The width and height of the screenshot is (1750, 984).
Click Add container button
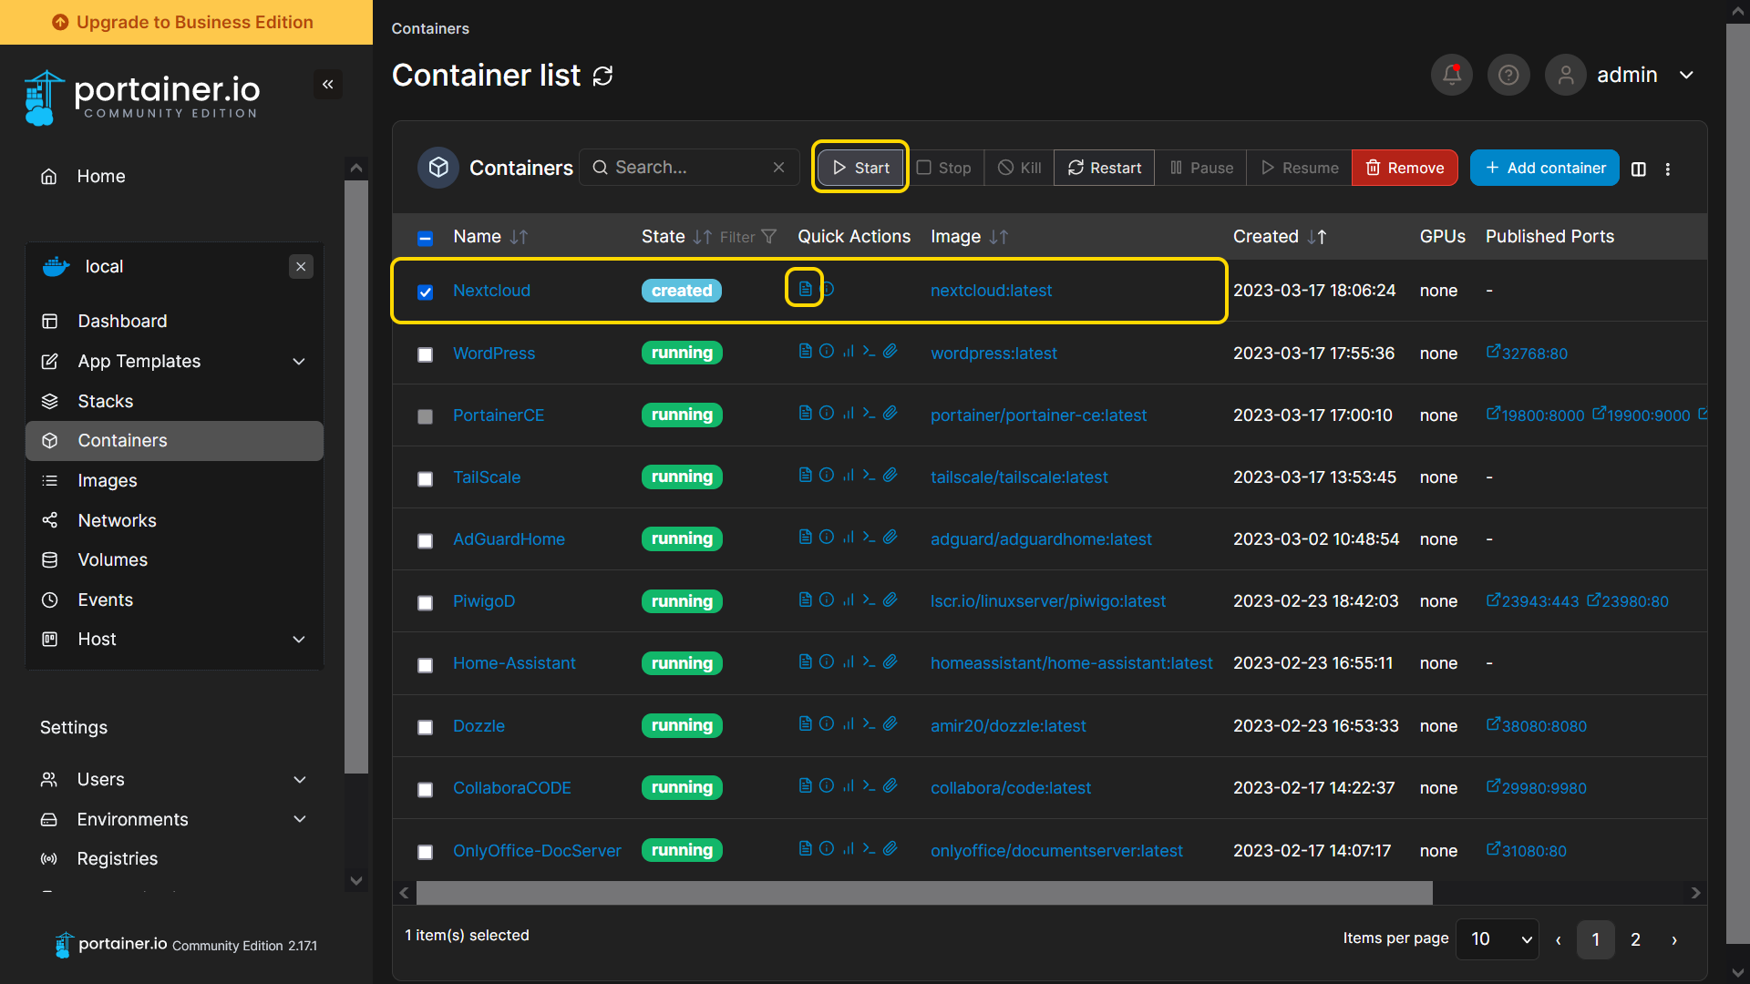(x=1544, y=168)
